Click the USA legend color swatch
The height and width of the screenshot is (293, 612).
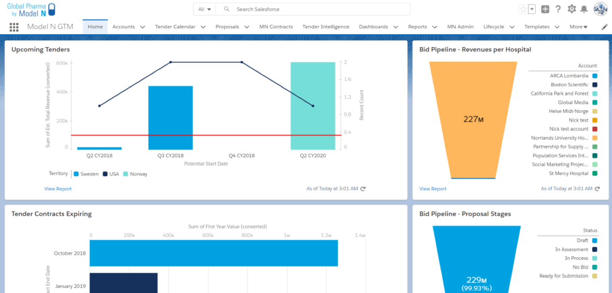(x=105, y=174)
